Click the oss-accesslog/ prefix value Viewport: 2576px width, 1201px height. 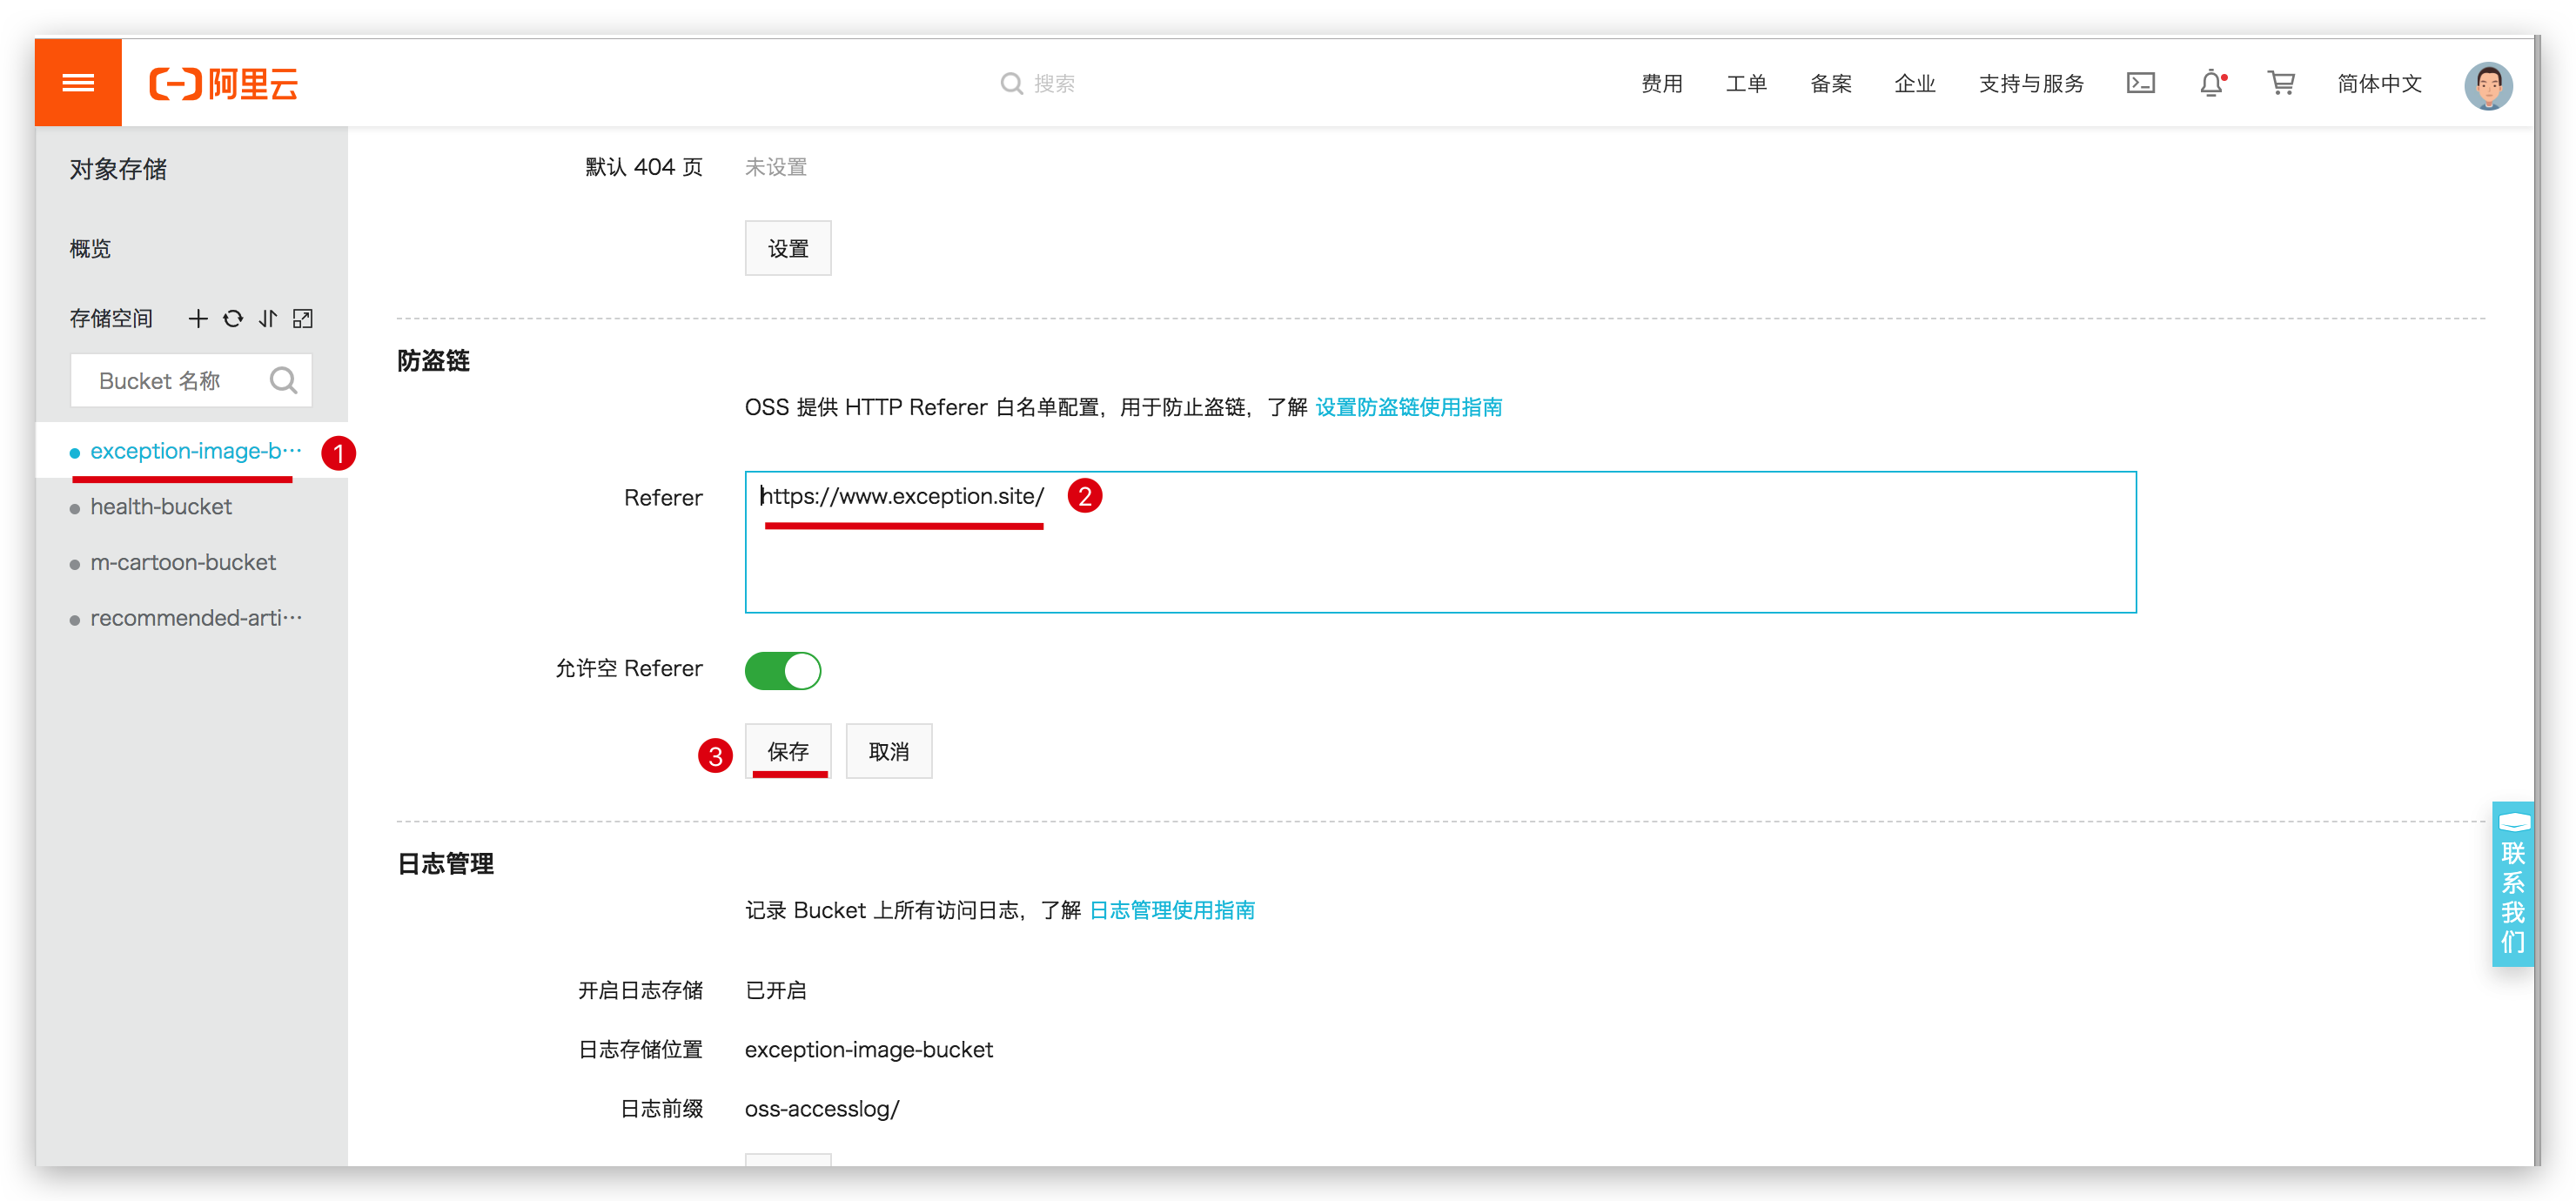pyautogui.click(x=822, y=1108)
